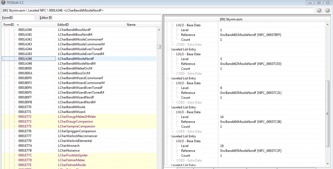Screen dimensions: 333x169
Task: Click the Level value 14
Action: (222, 117)
